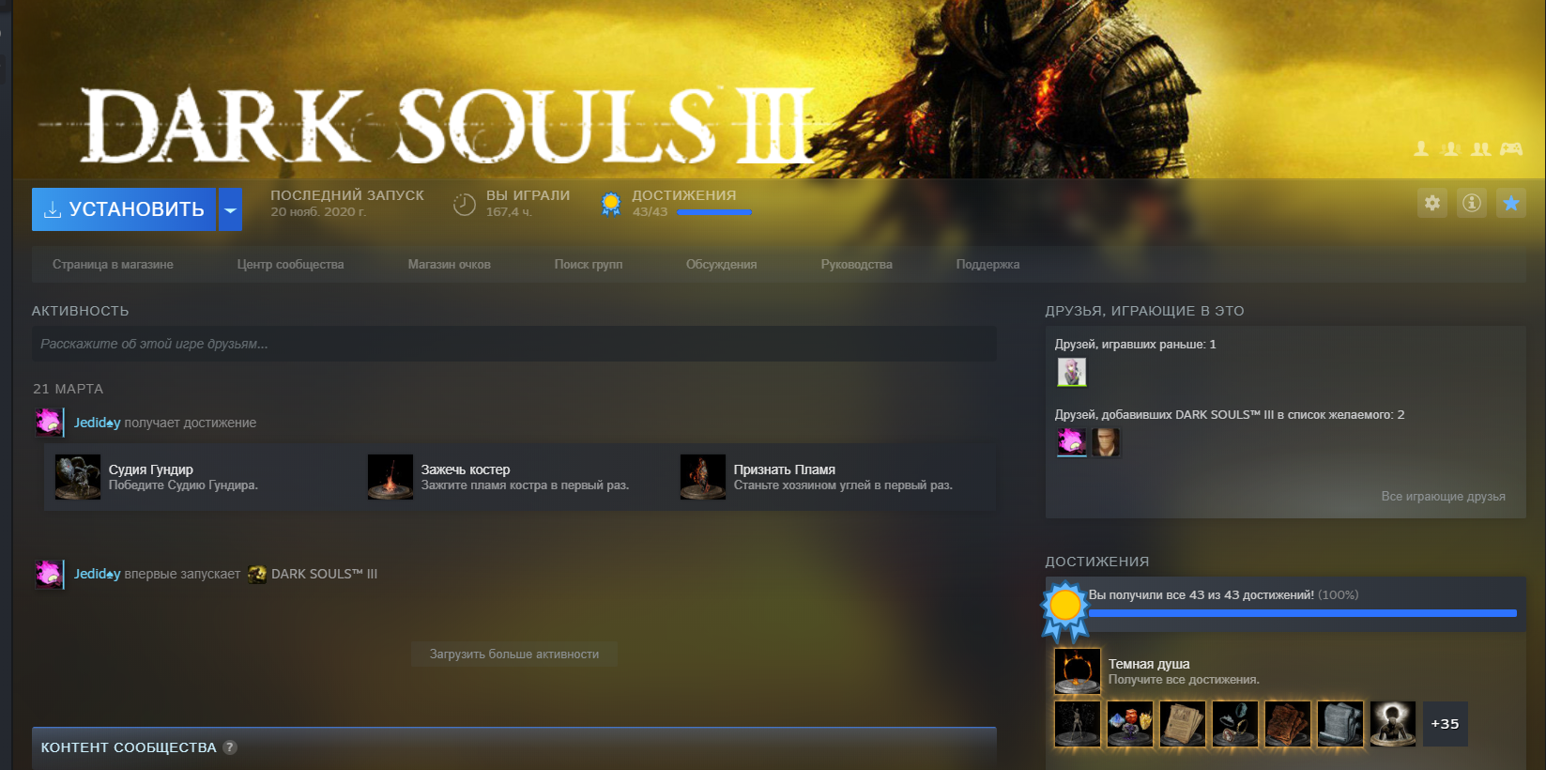Image resolution: width=1546 pixels, height=770 pixels.
Task: Open Поддержка tab
Action: pos(987,265)
